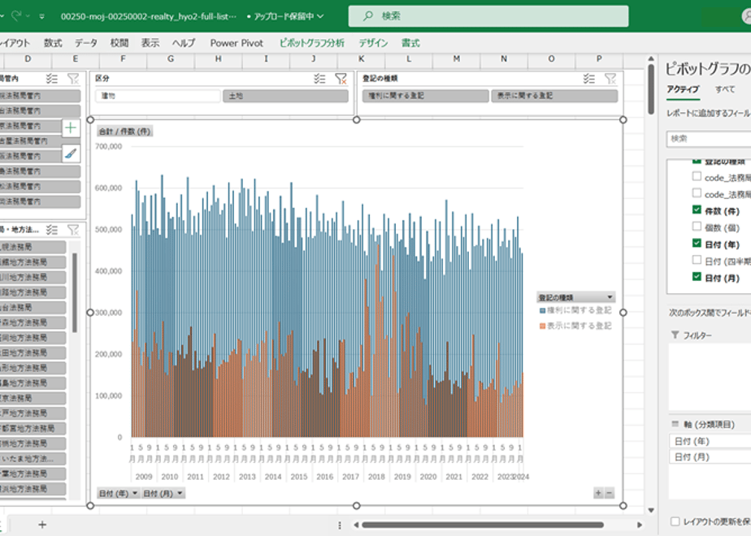Open the Customize Quick Access Toolbar arrow

click(x=42, y=16)
